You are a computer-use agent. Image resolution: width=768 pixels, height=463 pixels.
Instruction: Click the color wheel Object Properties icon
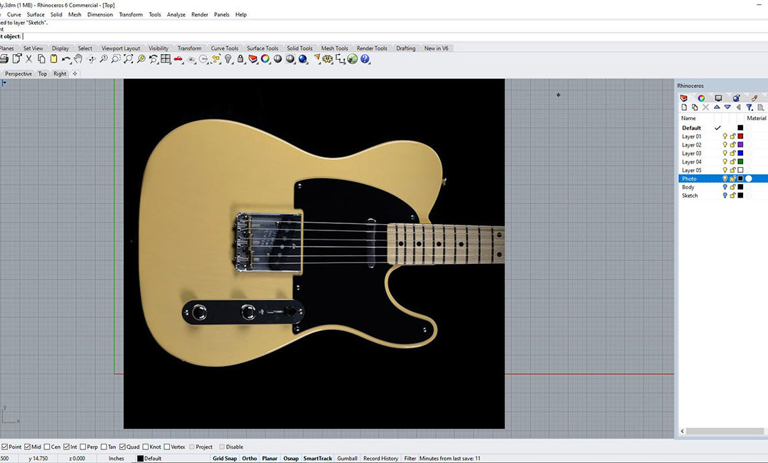tap(265, 59)
